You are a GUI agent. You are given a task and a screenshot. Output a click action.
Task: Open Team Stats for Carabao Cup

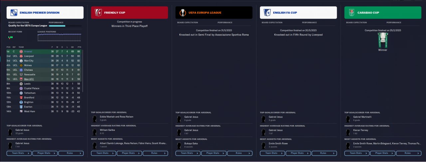pos(357,153)
